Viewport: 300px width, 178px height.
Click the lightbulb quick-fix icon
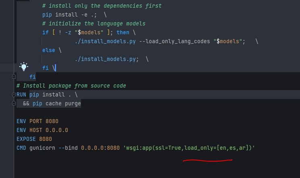coord(24,67)
